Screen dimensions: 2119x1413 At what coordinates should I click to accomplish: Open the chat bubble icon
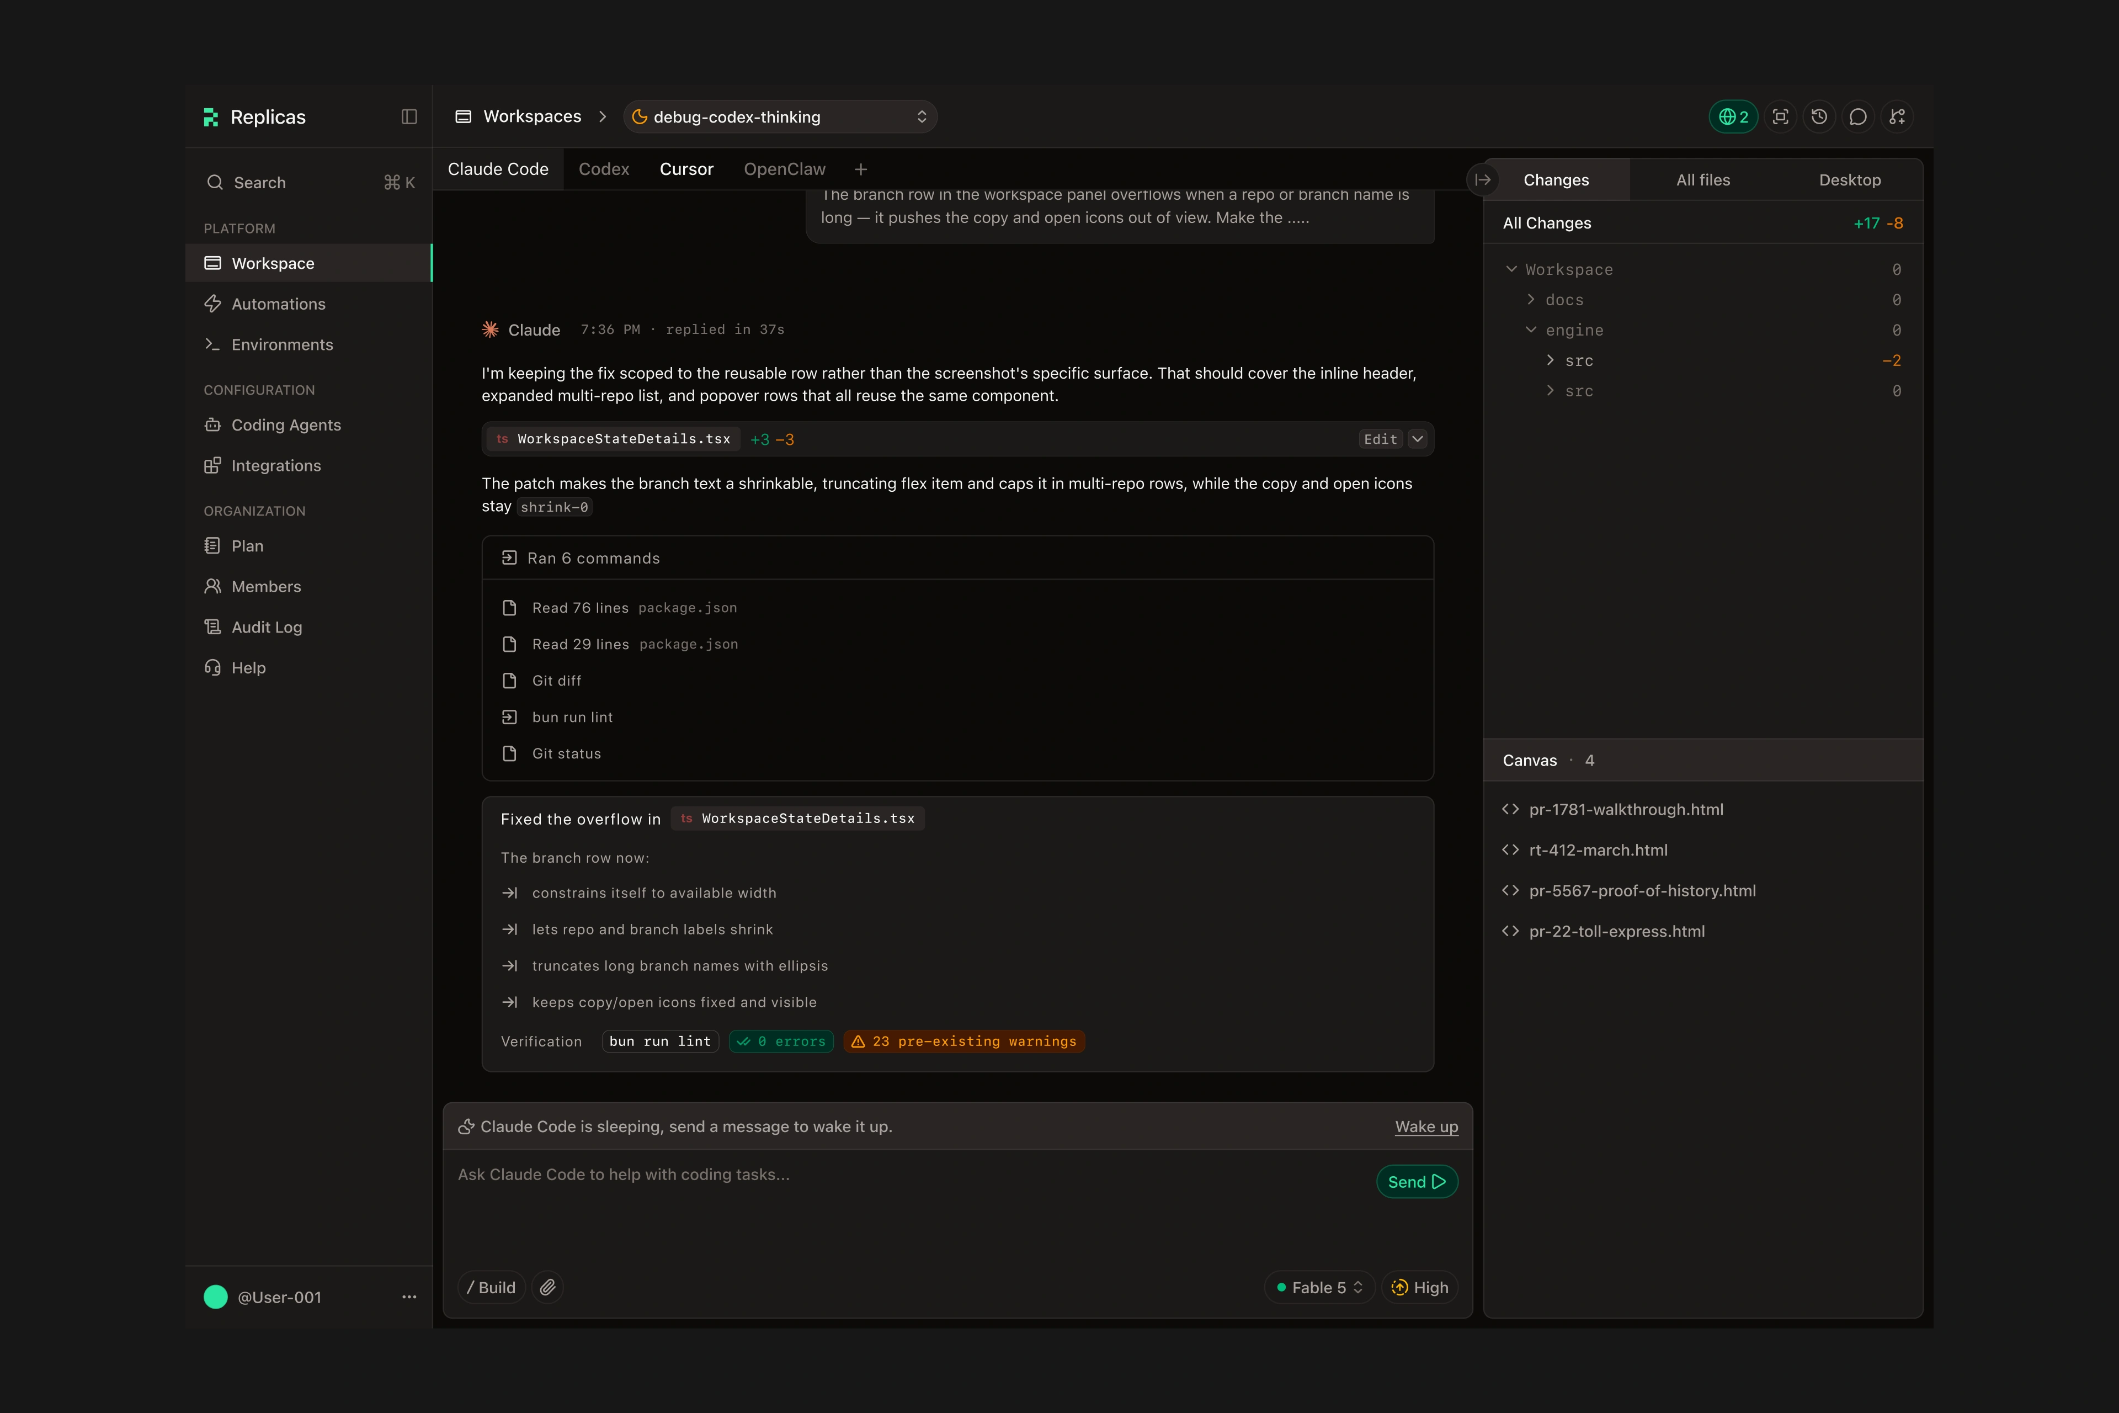(1858, 117)
